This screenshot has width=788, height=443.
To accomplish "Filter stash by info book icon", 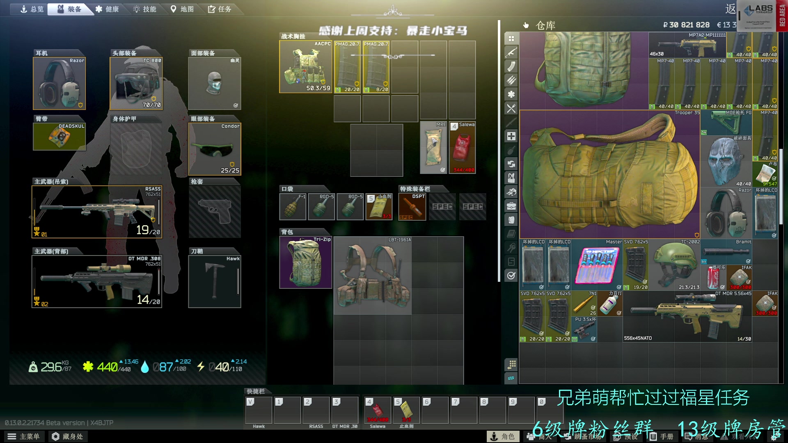I will tap(511, 234).
